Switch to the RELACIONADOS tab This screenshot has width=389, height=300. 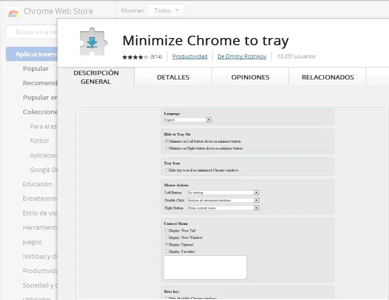[x=328, y=77]
